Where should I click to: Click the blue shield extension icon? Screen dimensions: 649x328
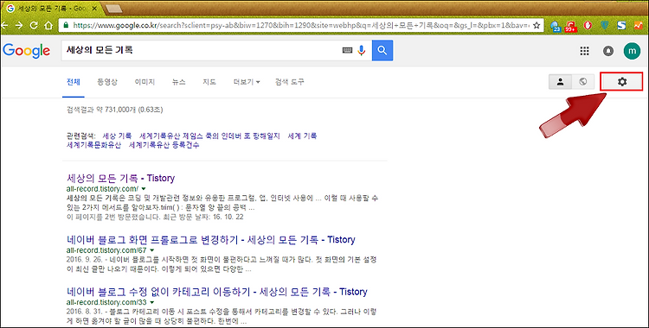pyautogui.click(x=604, y=25)
